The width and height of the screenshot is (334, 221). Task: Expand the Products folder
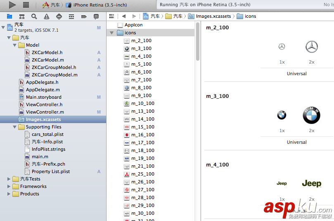[9, 194]
